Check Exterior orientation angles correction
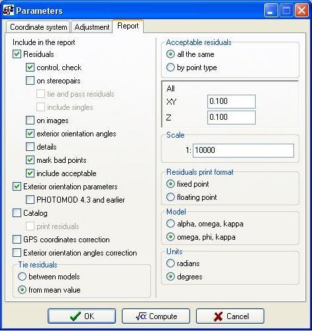This screenshot has width=312, height=331. point(17,253)
